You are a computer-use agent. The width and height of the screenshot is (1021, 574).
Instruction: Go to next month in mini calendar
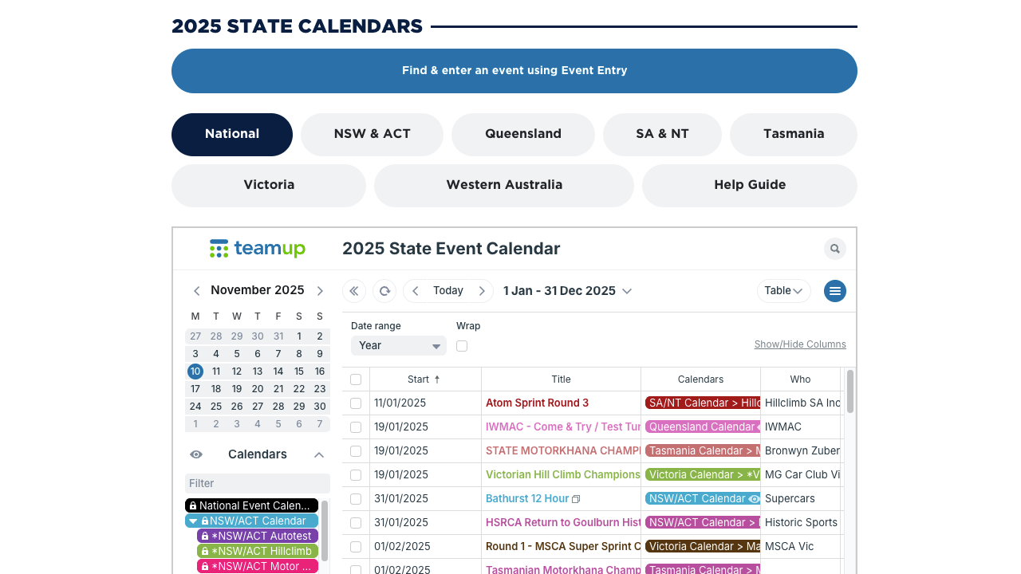click(x=320, y=291)
